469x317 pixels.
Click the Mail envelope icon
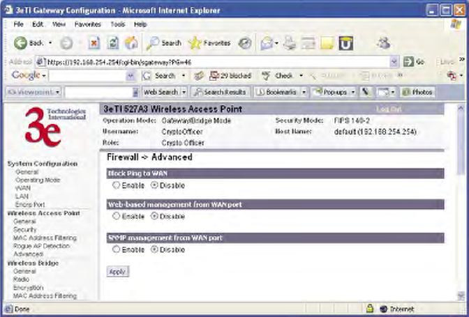click(x=267, y=43)
